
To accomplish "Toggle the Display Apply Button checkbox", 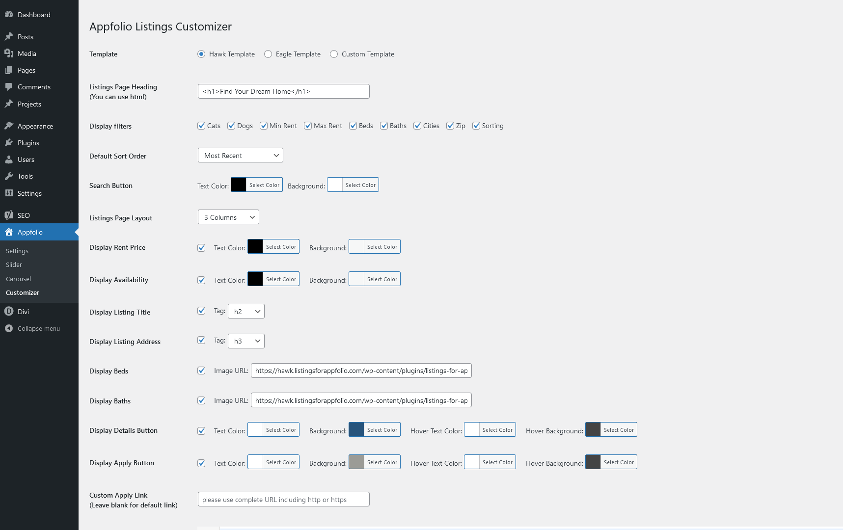I will 201,463.
